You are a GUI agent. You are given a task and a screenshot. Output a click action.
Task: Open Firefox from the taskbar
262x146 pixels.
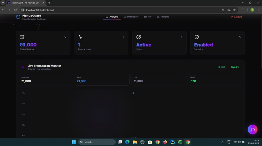coord(165,142)
